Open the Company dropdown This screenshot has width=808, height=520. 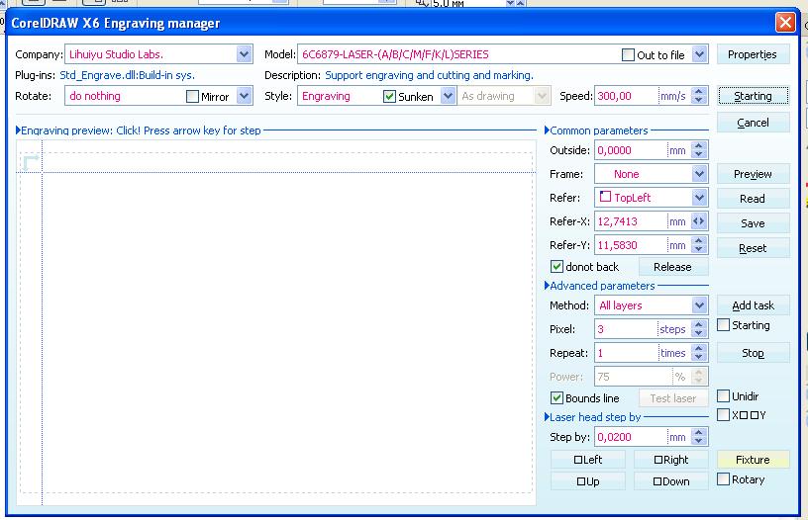click(x=245, y=54)
